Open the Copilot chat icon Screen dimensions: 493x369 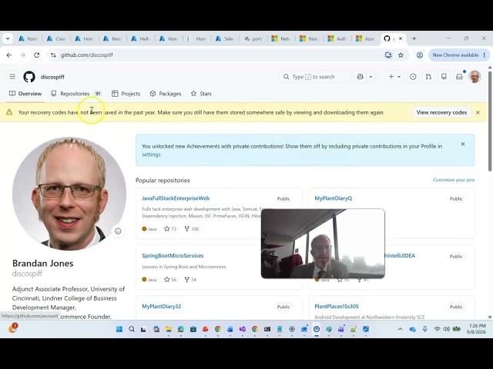pos(361,77)
